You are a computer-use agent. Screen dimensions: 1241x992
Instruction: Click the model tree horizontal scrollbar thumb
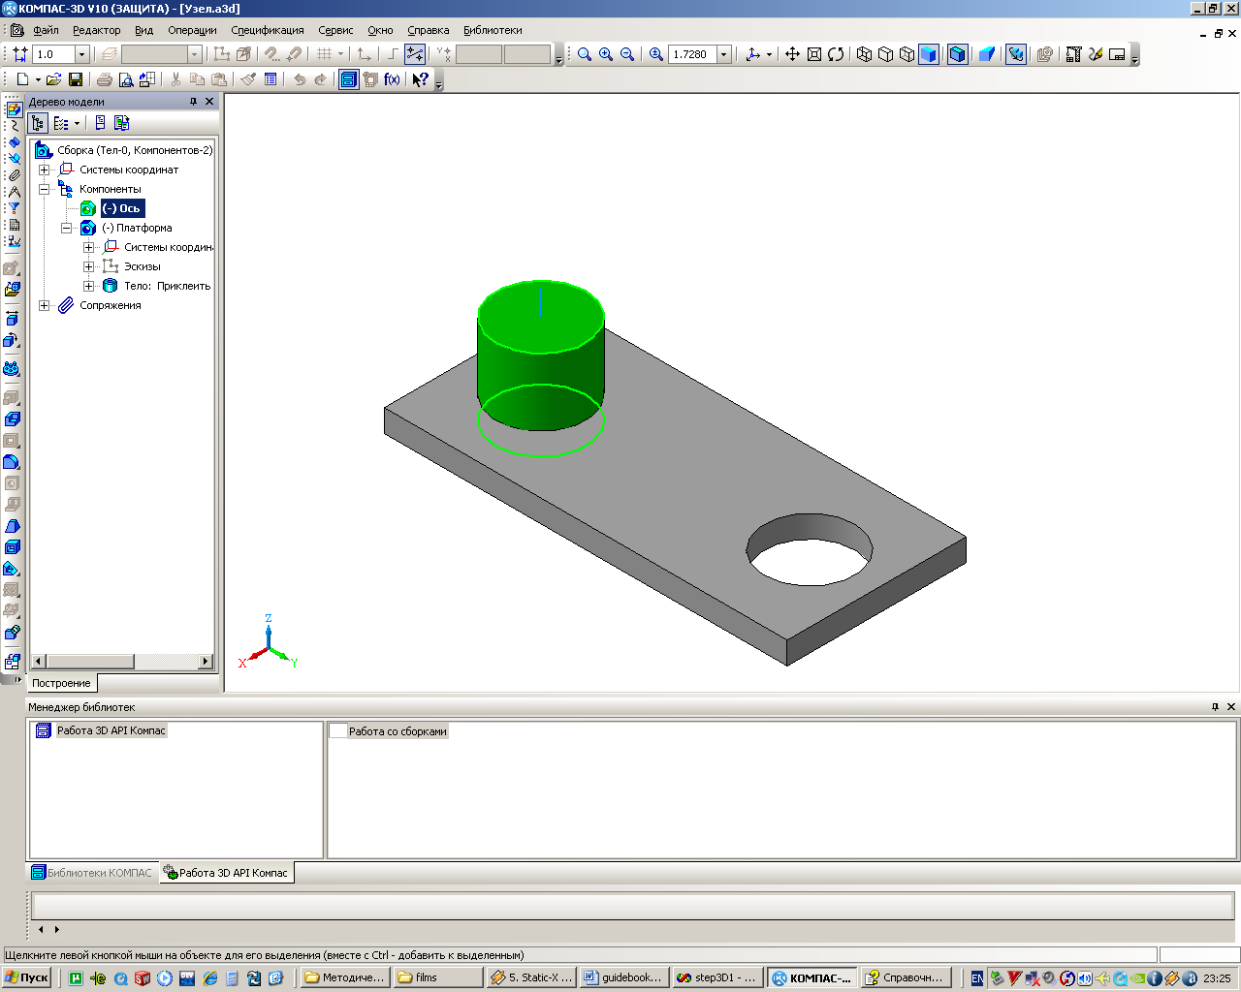coord(83,662)
